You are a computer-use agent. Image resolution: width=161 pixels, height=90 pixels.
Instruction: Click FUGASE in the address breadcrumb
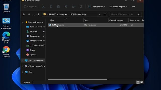52,14
